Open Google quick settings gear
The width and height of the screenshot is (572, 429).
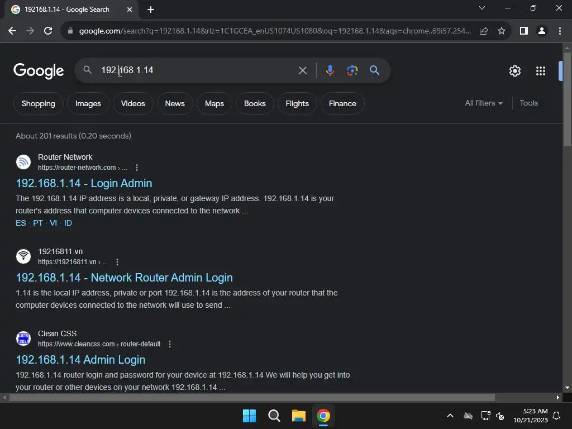[514, 71]
